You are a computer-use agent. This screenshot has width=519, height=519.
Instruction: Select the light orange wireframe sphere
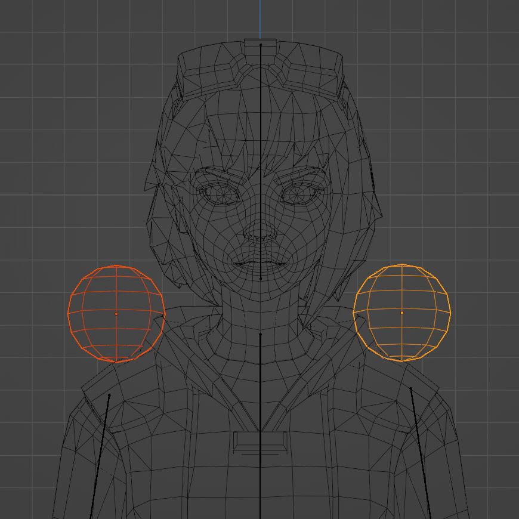402,313
